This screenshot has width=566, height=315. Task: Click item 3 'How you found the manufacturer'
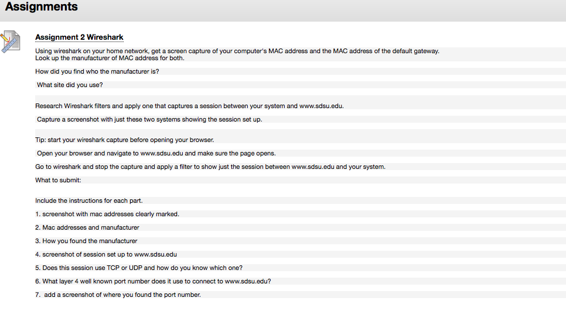click(x=86, y=241)
